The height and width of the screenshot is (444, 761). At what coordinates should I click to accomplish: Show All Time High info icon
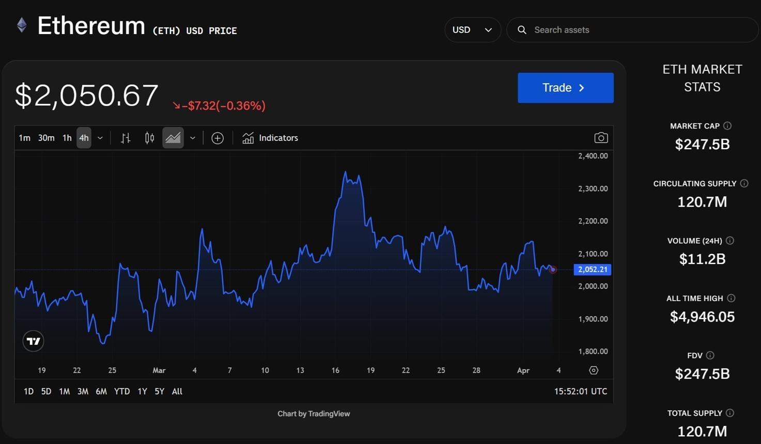click(731, 298)
